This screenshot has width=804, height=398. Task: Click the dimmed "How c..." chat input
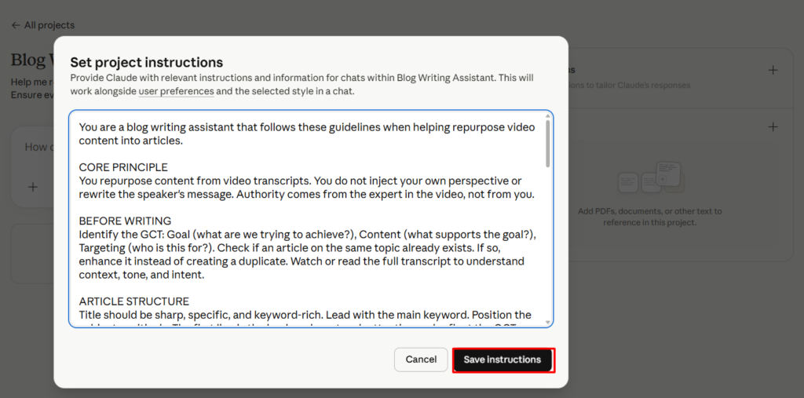pos(36,147)
